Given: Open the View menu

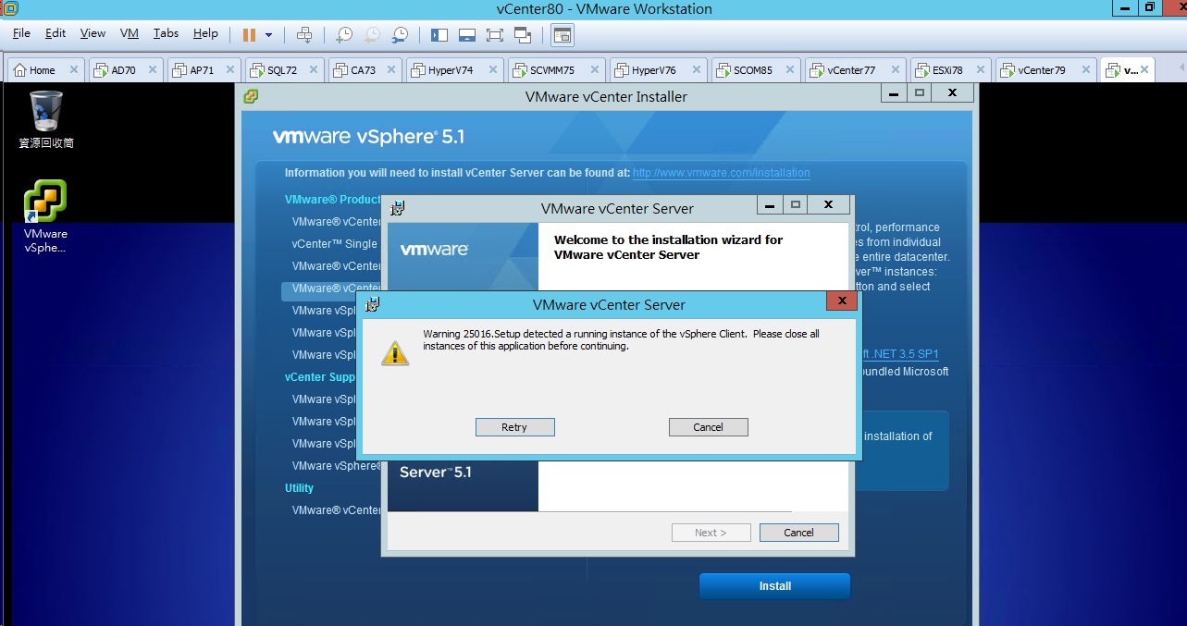Looking at the screenshot, I should tap(93, 33).
